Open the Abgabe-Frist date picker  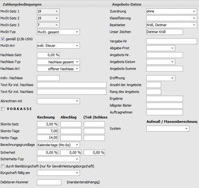161,48
